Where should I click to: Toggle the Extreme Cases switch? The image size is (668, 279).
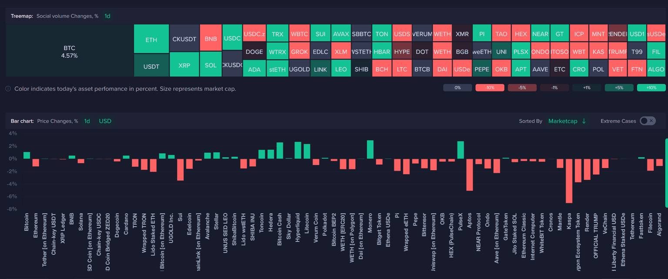[648, 121]
